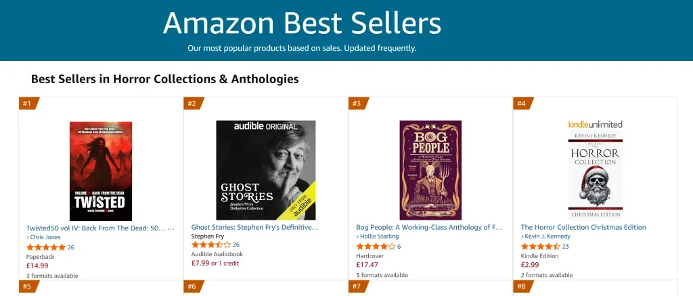The height and width of the screenshot is (296, 693).
Task: Open Horror Collection Christmas Edition cover
Action: (596, 170)
